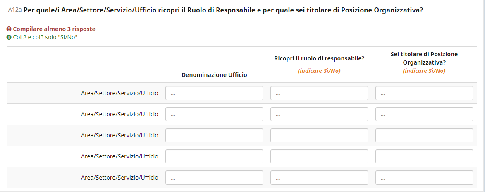This screenshot has width=485, height=192.
Task: Click the green icon beside 'Col 2 e col3' hint
Action: pyautogui.click(x=9, y=37)
